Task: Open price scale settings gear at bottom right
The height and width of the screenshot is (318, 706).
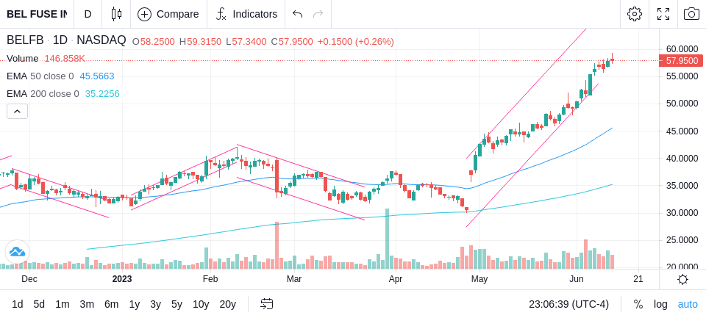Action: pyautogui.click(x=682, y=280)
